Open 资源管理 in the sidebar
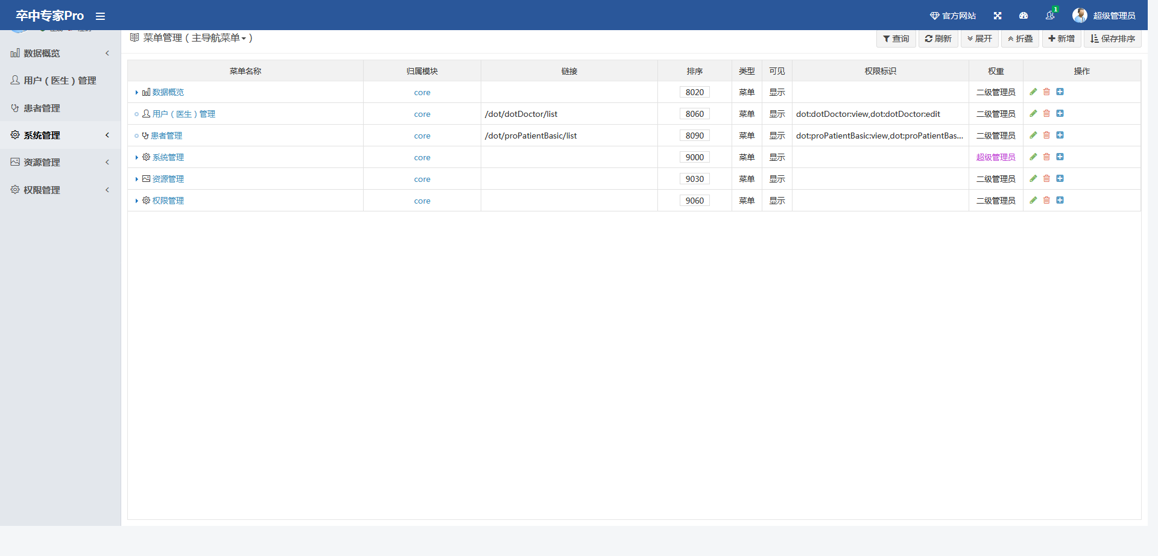Image resolution: width=1158 pixels, height=556 pixels. click(42, 162)
